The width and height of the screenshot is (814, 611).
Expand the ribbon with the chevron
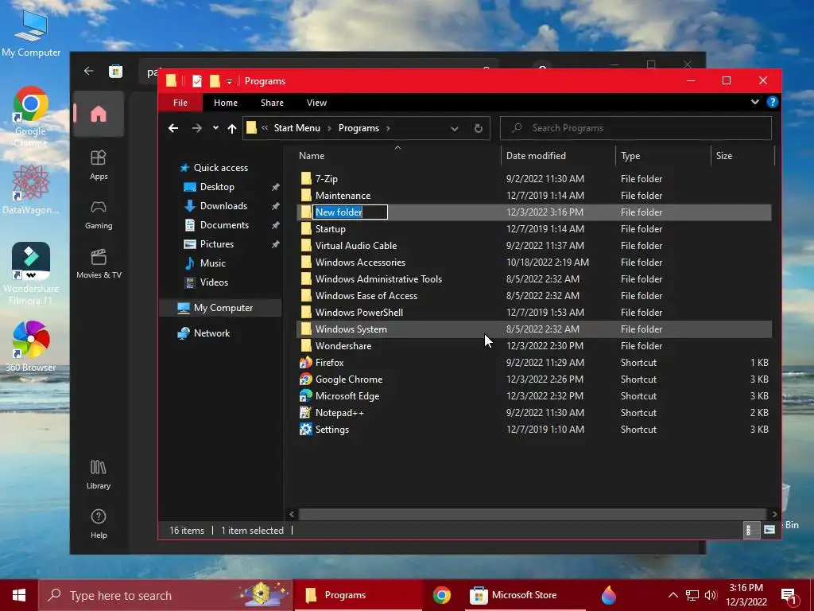click(x=755, y=102)
